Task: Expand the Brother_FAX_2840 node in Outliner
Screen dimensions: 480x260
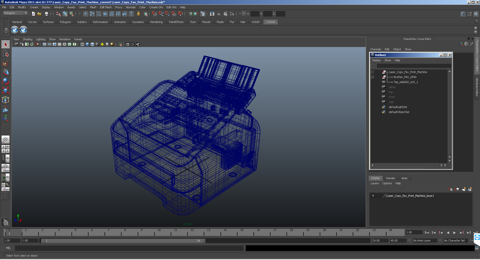Action: pos(372,77)
